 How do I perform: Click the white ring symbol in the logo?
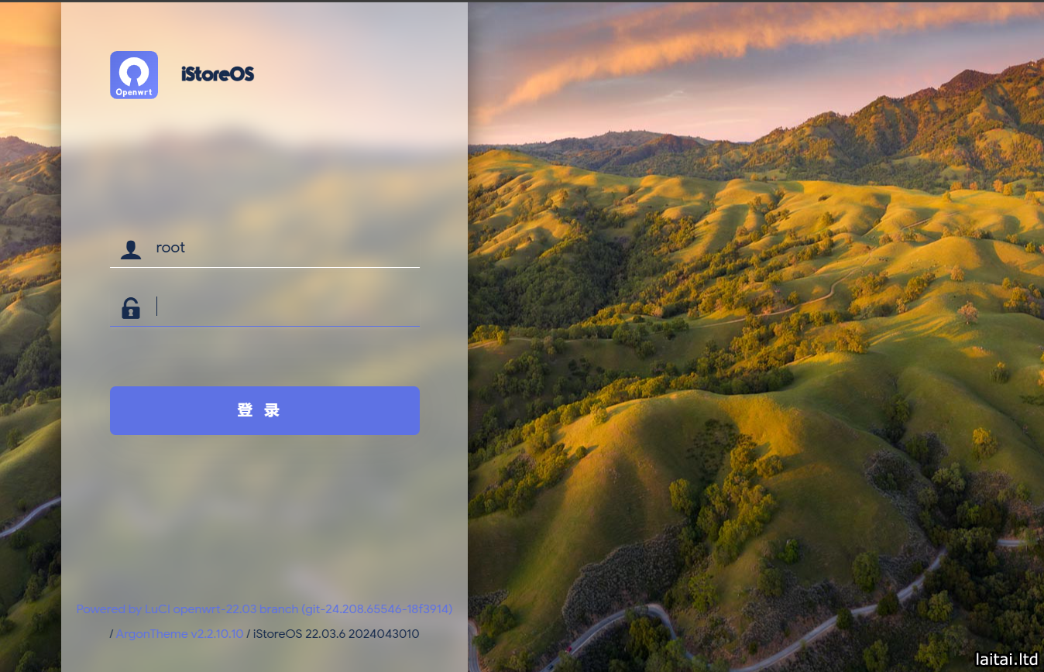134,71
